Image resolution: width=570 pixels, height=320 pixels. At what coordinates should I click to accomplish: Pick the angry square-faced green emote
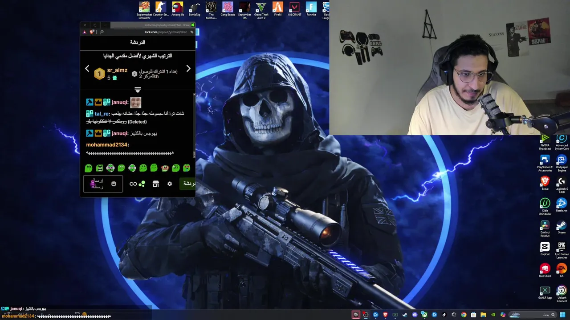click(99, 168)
